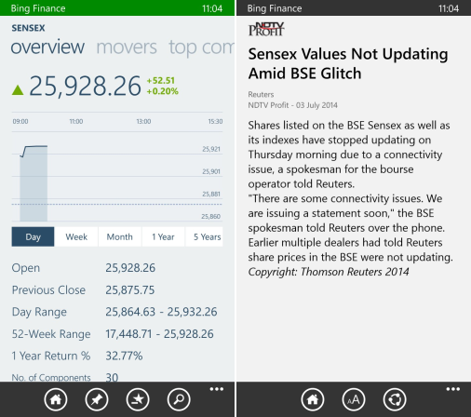Select the 1 Year chart range

[x=163, y=236]
